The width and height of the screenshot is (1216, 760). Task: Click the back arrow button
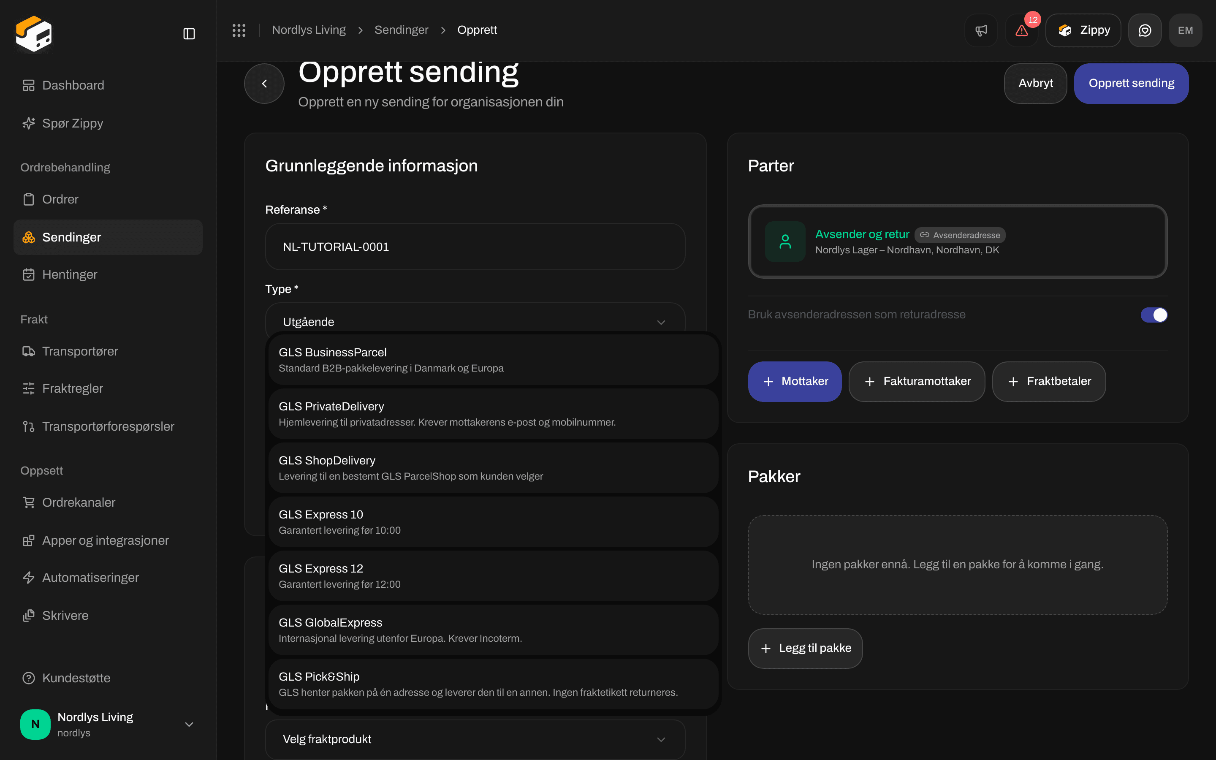(264, 84)
